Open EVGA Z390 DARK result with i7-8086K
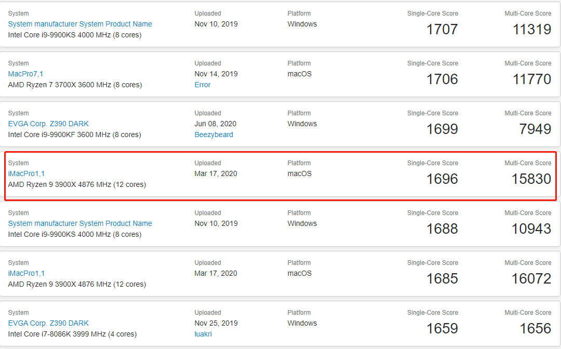Screen dimensions: 561x349 pos(48,323)
